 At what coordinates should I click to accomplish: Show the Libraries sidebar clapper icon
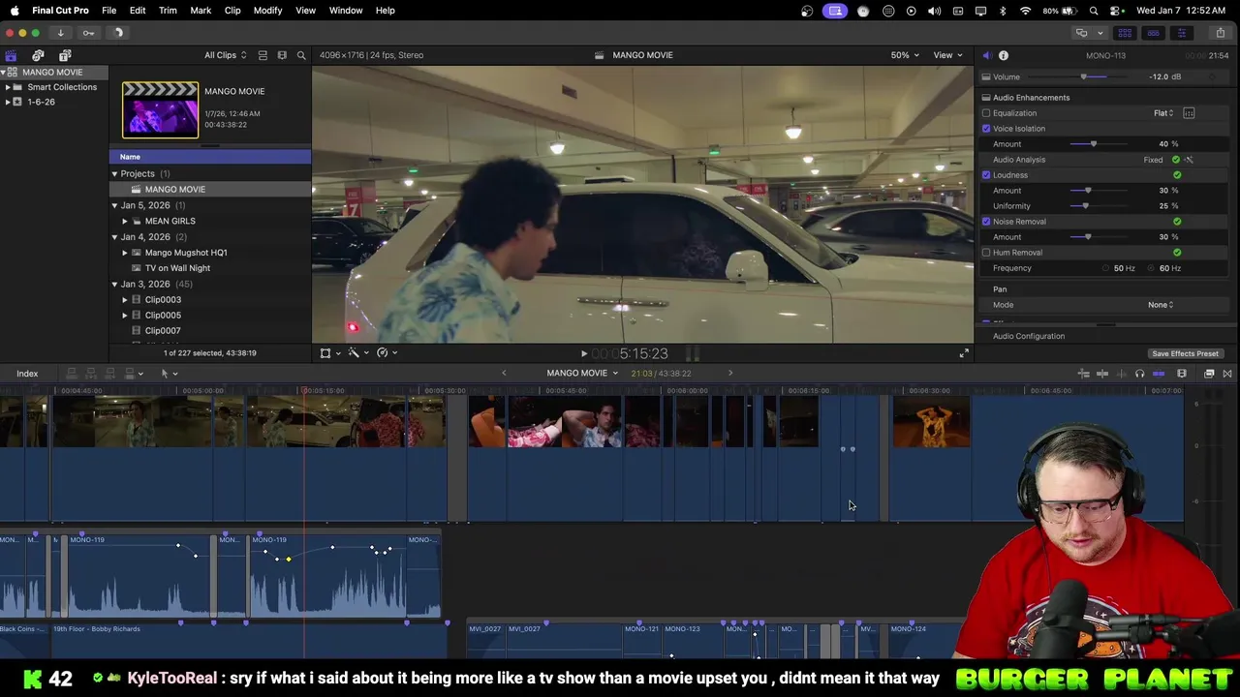[x=11, y=55]
